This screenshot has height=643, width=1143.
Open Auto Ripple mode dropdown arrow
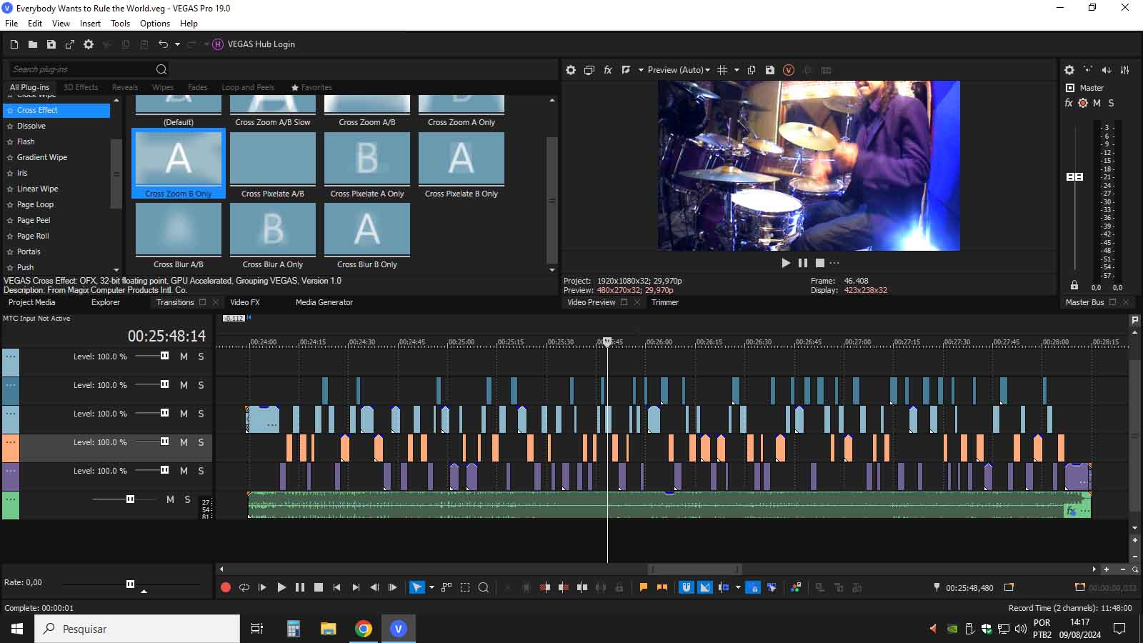tap(738, 587)
